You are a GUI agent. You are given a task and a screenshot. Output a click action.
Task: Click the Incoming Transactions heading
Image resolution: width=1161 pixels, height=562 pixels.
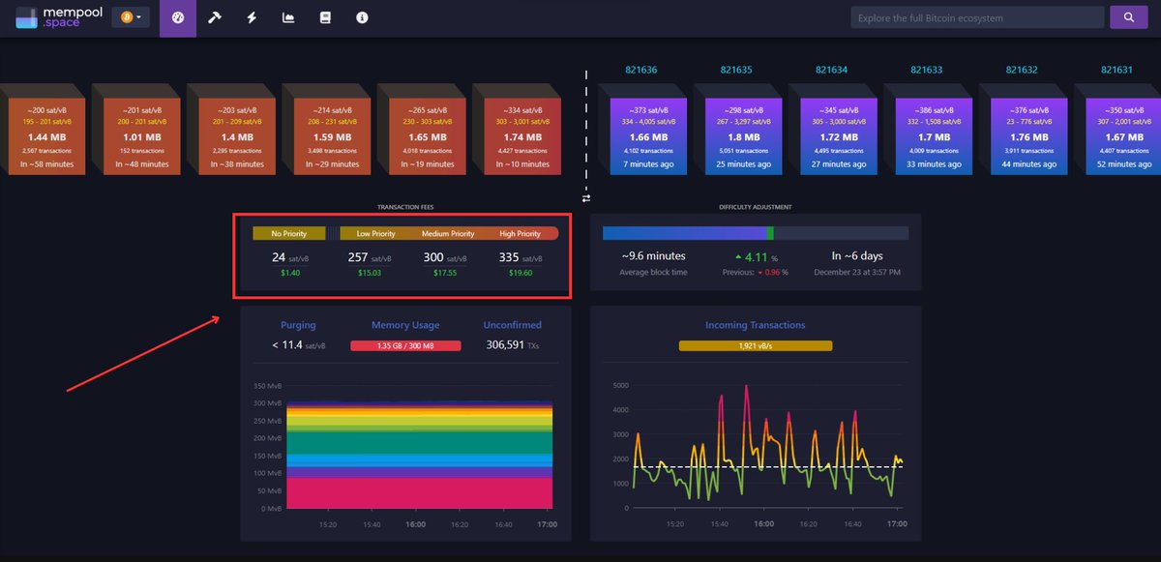(x=755, y=325)
